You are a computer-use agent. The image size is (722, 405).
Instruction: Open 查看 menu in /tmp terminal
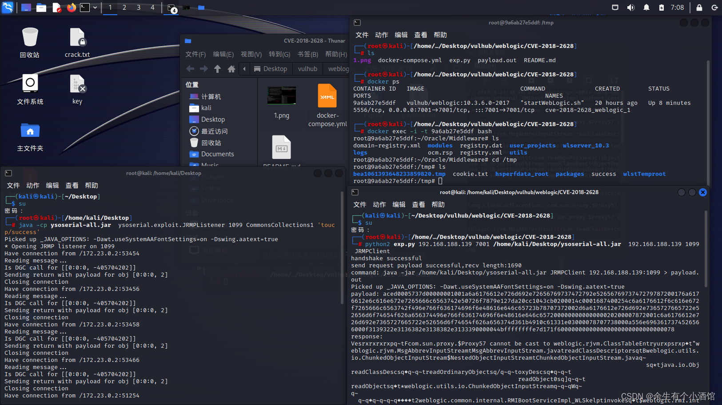pos(421,35)
